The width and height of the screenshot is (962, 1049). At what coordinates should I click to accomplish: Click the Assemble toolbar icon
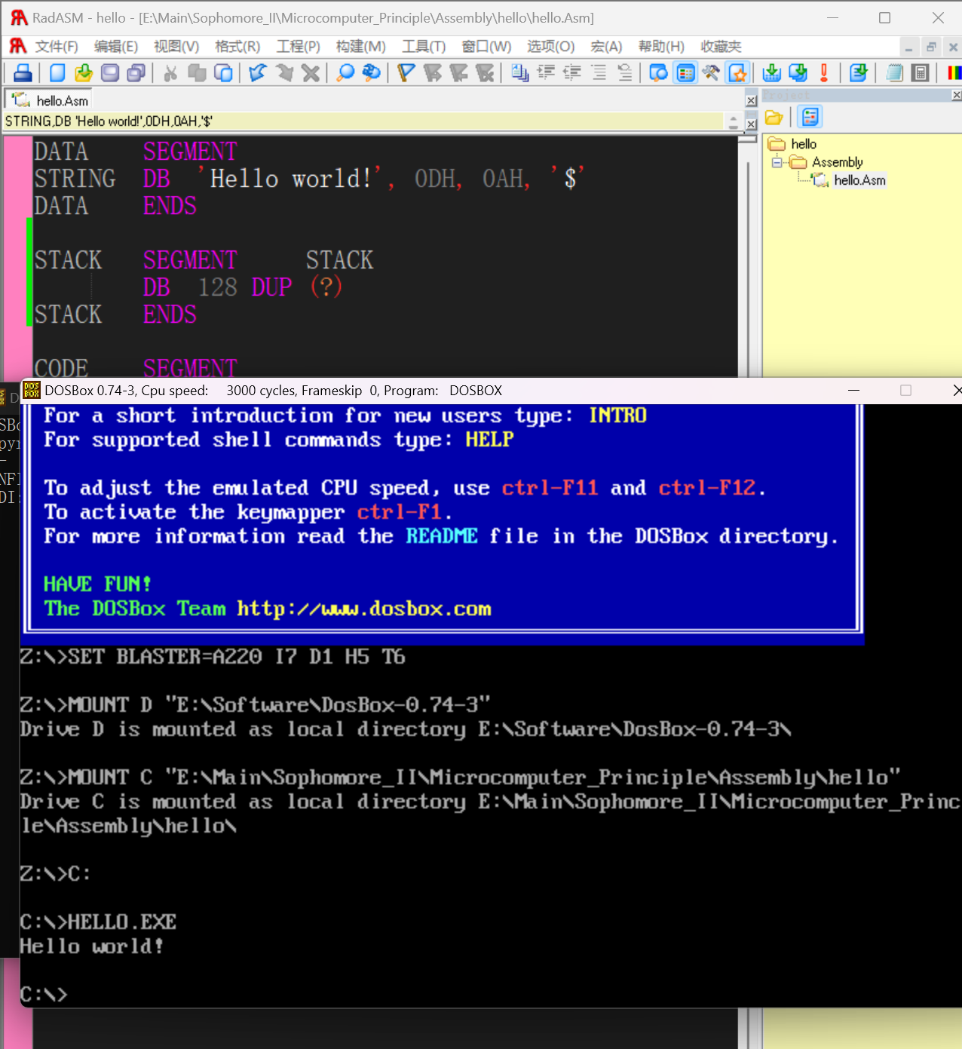click(771, 73)
